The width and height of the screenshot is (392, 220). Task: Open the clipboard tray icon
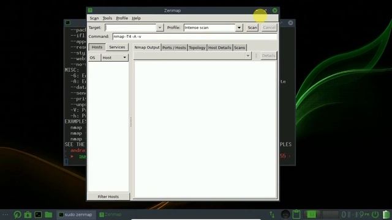click(296, 215)
